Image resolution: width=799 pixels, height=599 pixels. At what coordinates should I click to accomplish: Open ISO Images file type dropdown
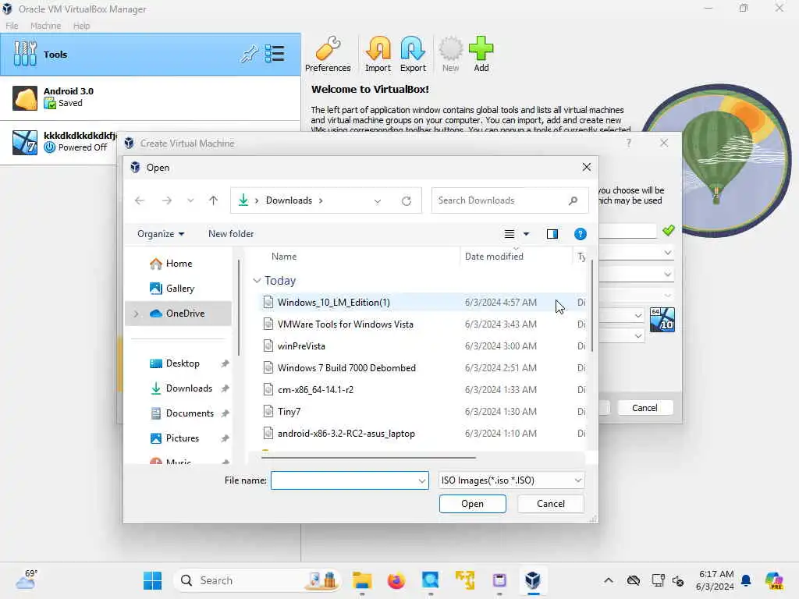pyautogui.click(x=511, y=480)
